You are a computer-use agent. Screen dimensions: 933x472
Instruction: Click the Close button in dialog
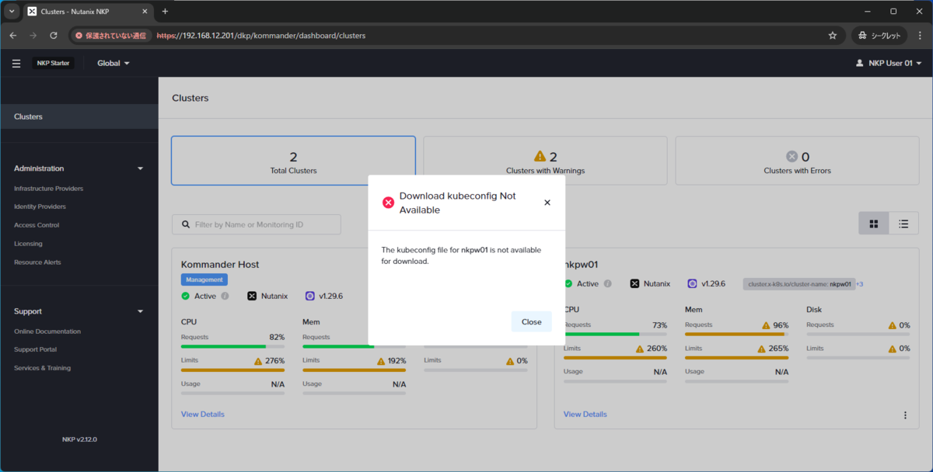(x=532, y=322)
